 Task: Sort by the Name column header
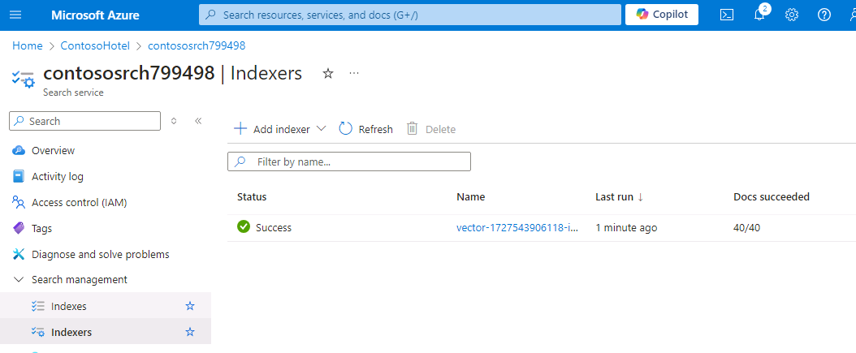click(470, 197)
